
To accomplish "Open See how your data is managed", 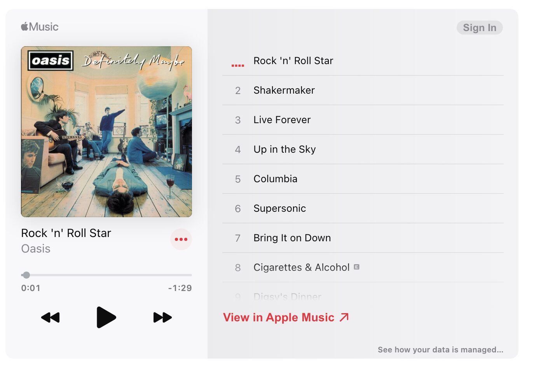I will pyautogui.click(x=440, y=350).
